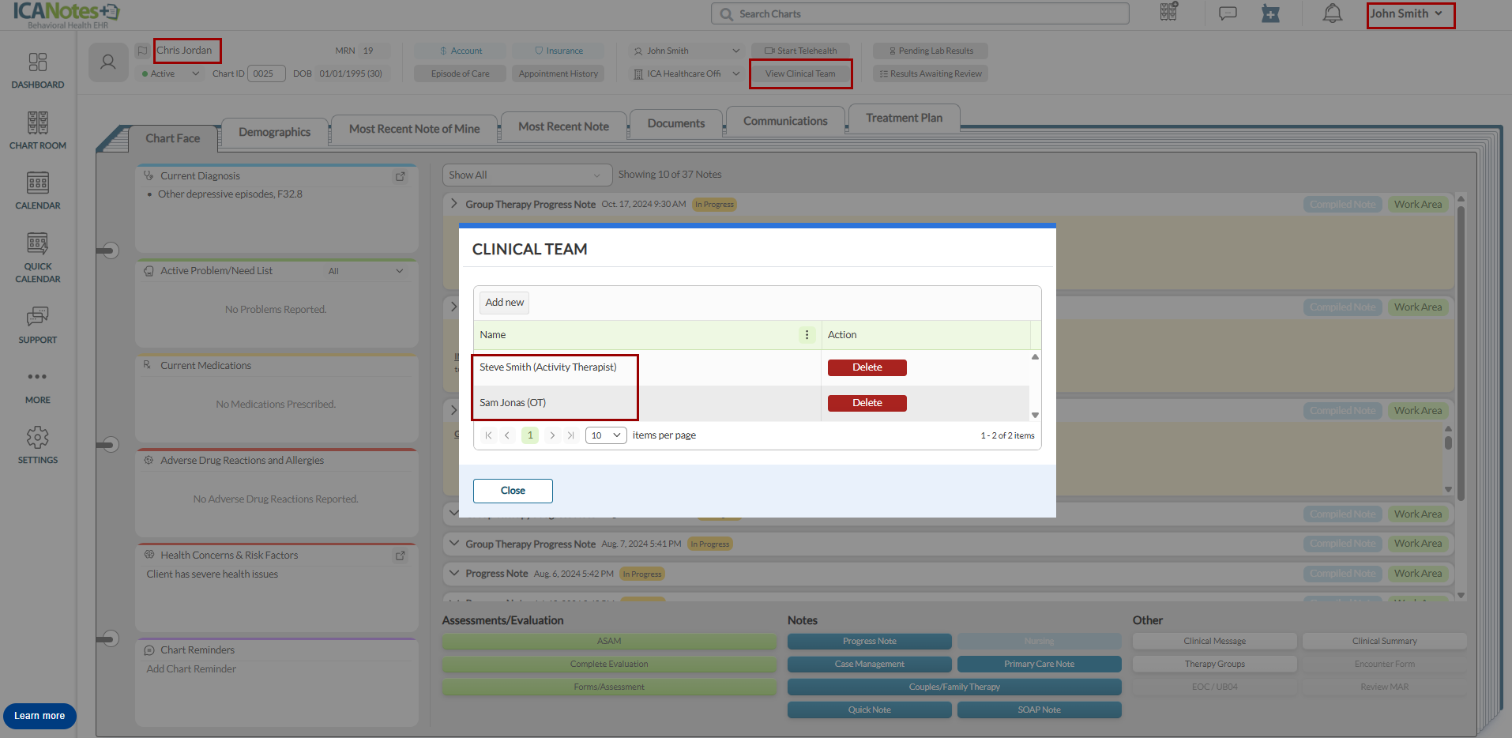Open the Treatment Plan tab
Image resolution: width=1512 pixels, height=738 pixels.
[x=904, y=118]
